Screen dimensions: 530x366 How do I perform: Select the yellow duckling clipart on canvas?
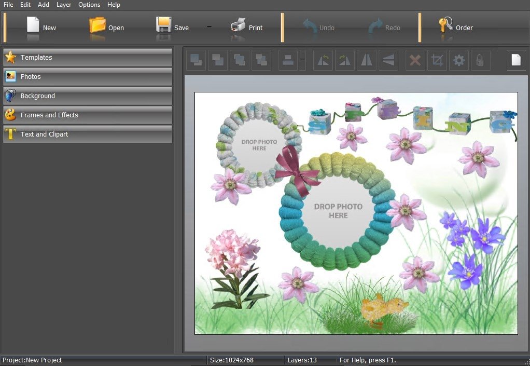click(x=384, y=310)
